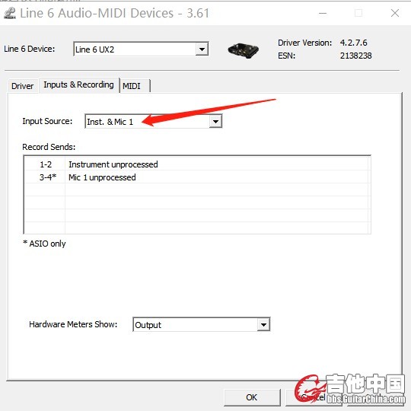Expand the Line 6 Device dropdown arrow
Image resolution: width=411 pixels, height=411 pixels.
(202, 49)
